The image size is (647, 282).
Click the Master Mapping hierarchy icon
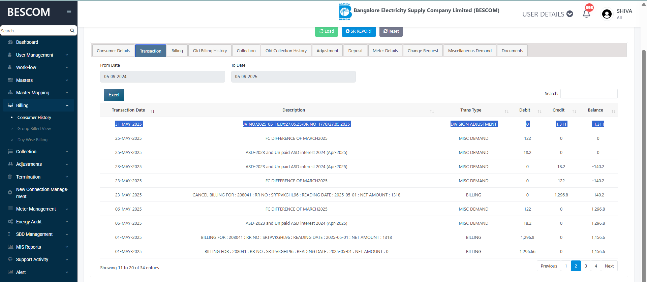point(10,93)
